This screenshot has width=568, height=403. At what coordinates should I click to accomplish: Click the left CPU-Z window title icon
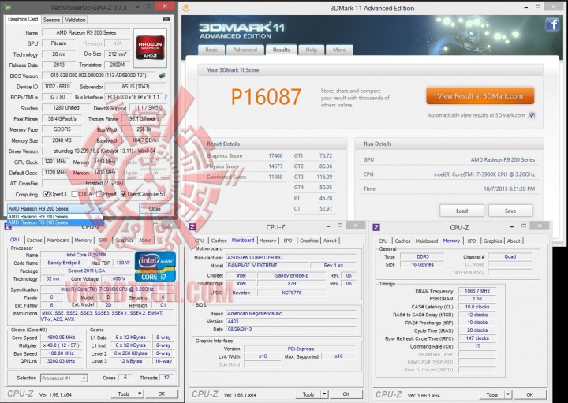pos(8,226)
